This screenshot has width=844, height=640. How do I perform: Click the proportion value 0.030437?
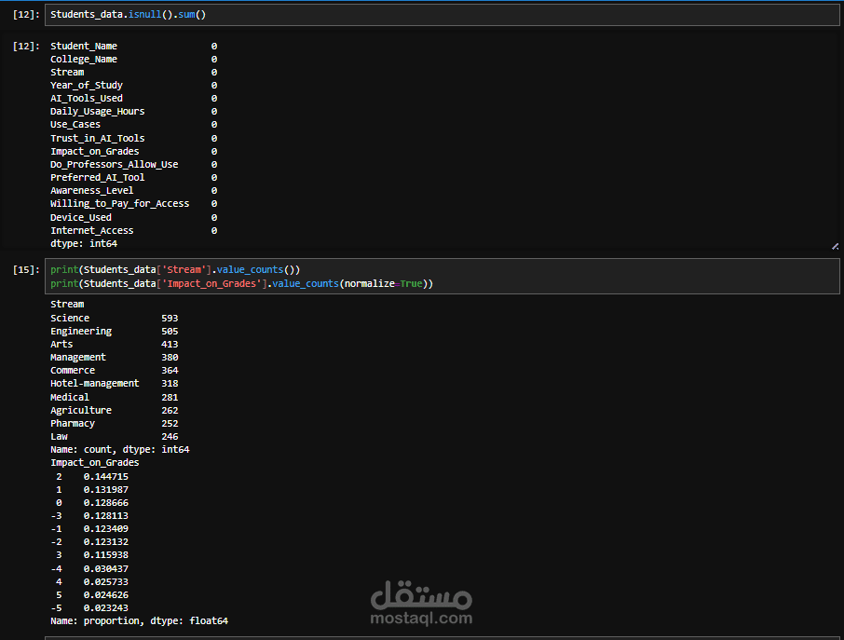[106, 569]
